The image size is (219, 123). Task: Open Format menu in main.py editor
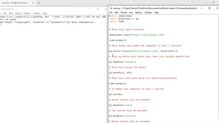pyautogui.click(x=124, y=12)
